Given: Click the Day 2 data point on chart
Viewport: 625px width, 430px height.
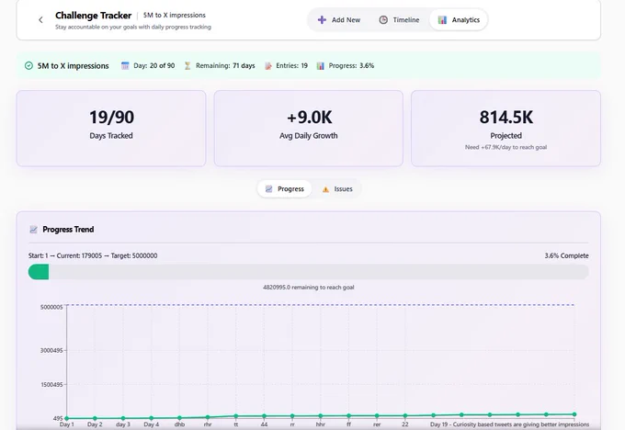Looking at the screenshot, I should [95, 418].
